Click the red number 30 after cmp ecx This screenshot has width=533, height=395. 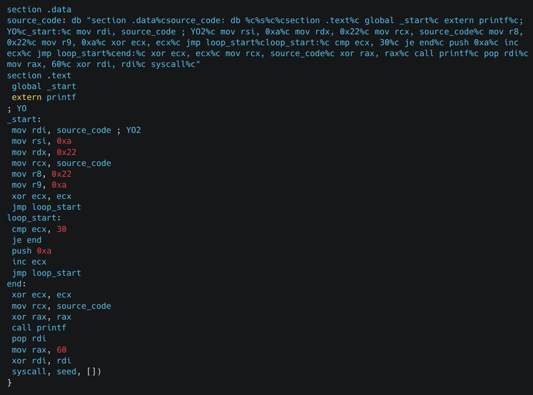click(62, 229)
